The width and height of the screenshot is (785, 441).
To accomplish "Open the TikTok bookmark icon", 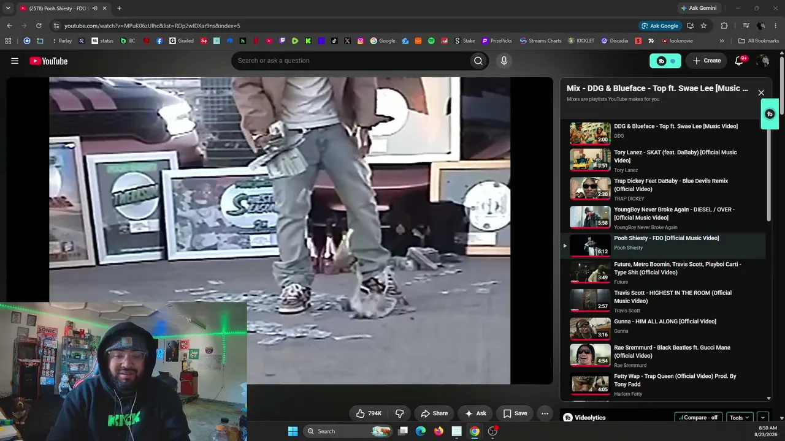I will point(334,41).
